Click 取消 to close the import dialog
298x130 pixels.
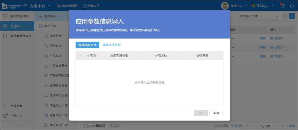click(x=216, y=113)
